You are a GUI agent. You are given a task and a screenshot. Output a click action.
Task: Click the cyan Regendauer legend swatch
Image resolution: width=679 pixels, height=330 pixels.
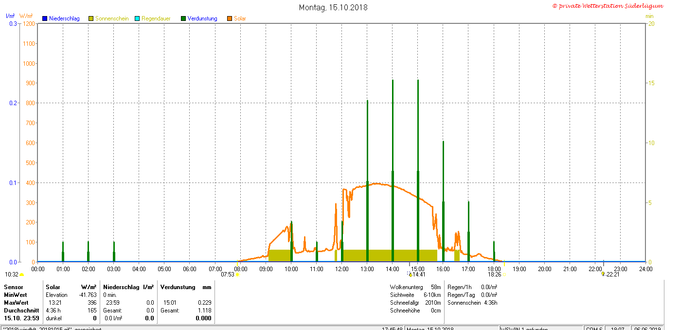pos(137,18)
